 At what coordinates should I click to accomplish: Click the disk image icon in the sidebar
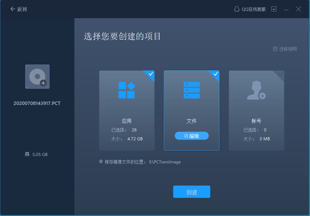coord(37,77)
